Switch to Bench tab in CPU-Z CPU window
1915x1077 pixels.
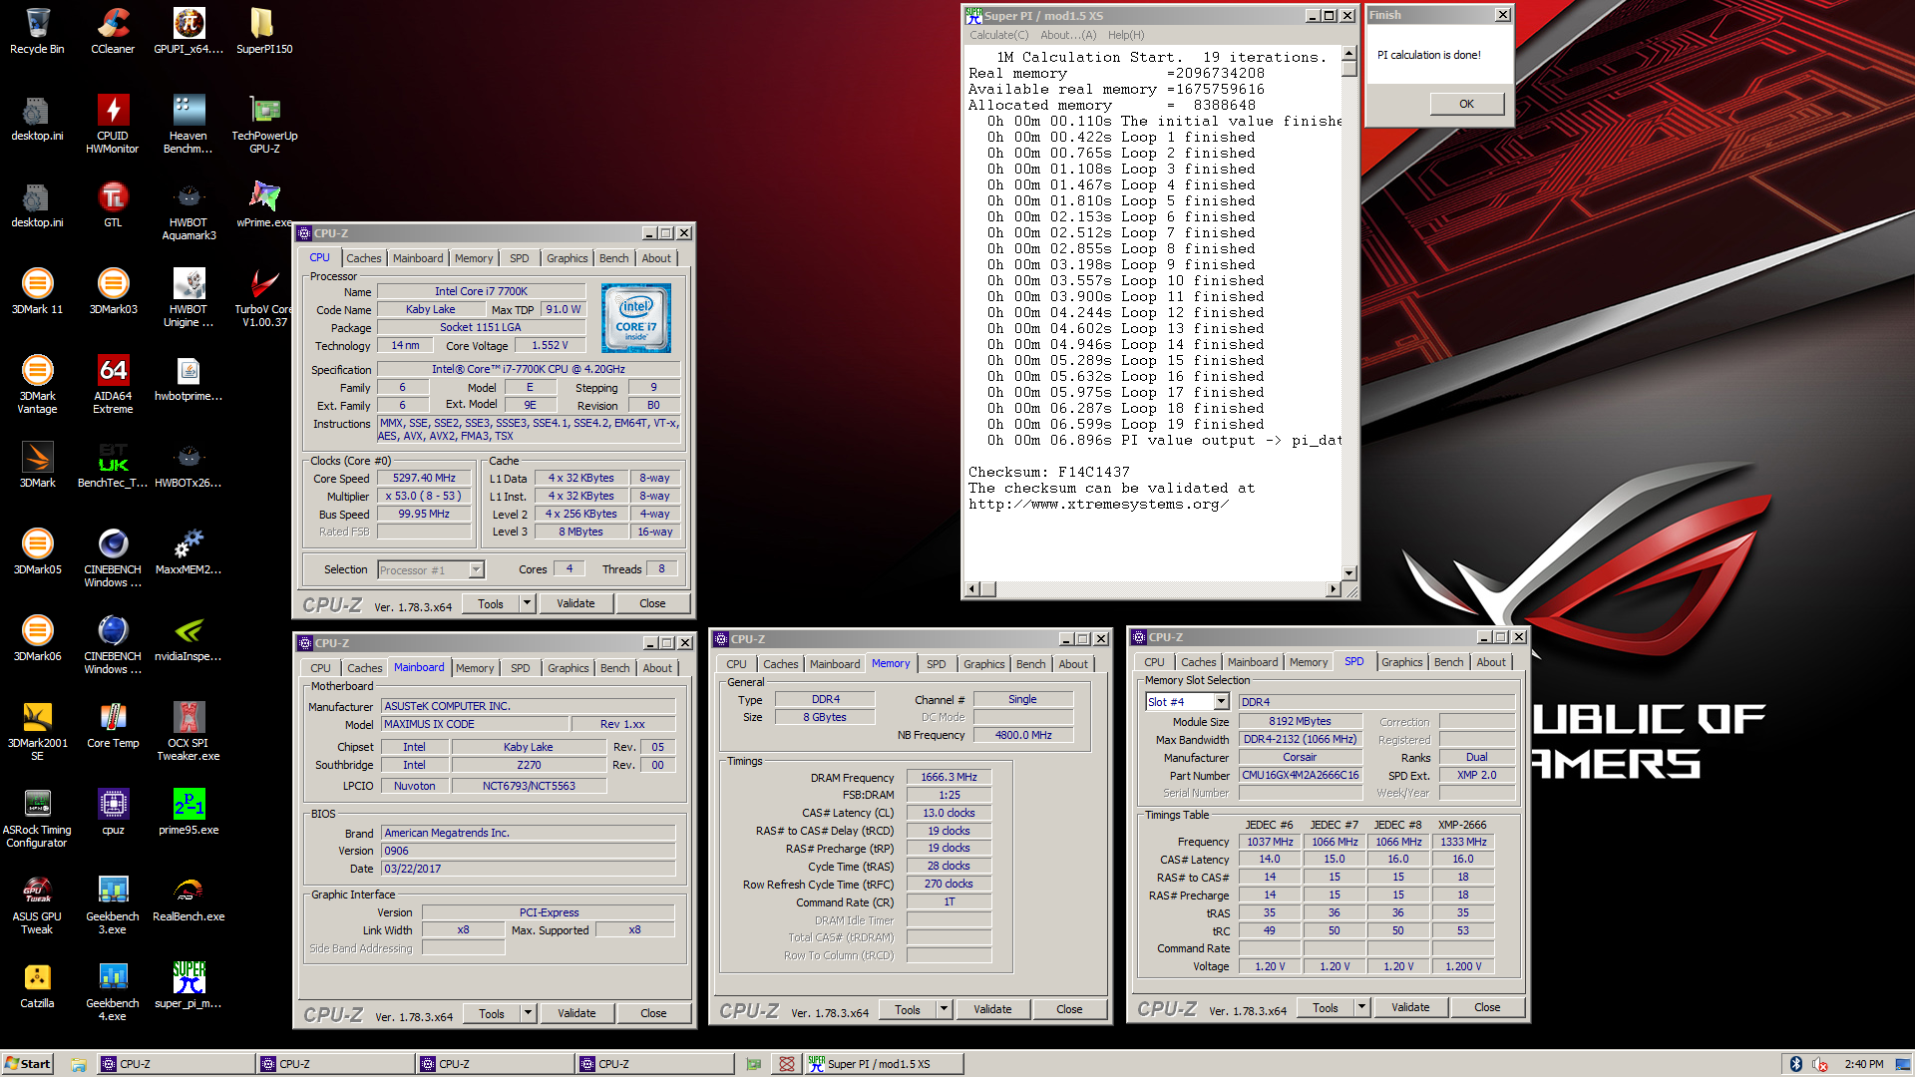coord(613,258)
